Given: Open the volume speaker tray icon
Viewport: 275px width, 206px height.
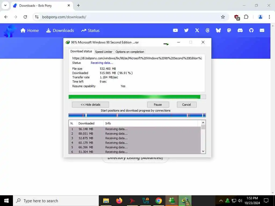Looking at the screenshot, I should click(240, 201).
